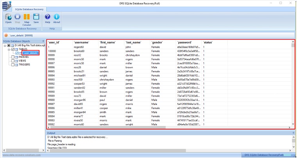Click the status bar DRS SQLite Database Recovery(Full) label

(x=264, y=155)
